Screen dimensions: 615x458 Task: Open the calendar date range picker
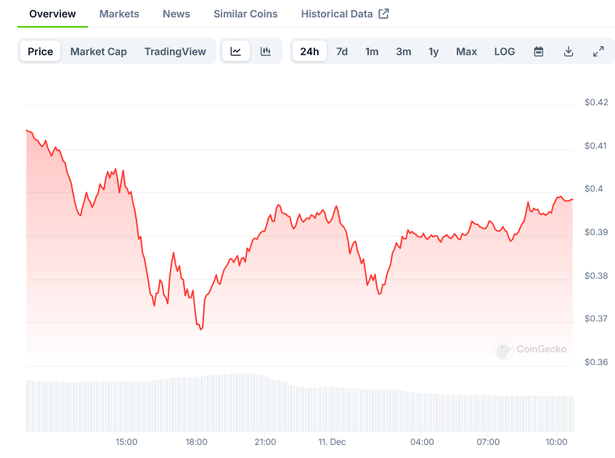(x=539, y=52)
